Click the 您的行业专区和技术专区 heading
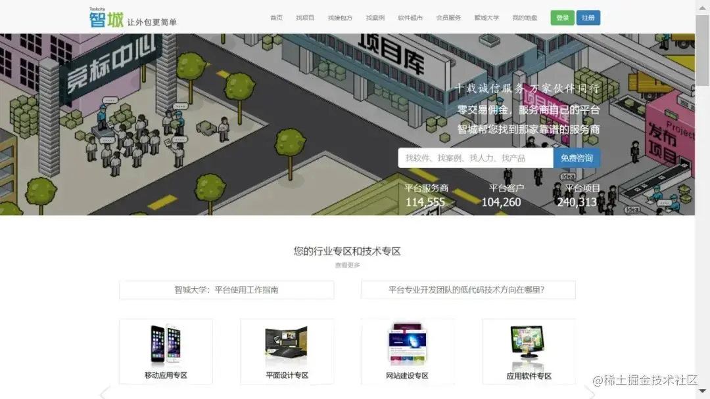This screenshot has height=399, width=710. [347, 251]
